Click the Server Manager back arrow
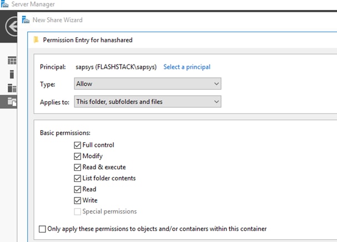Screen dimensions: 337x242 pyautogui.click(x=12, y=27)
